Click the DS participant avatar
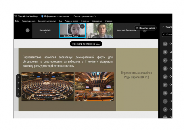This screenshot has height=130, width=184. tap(165, 101)
